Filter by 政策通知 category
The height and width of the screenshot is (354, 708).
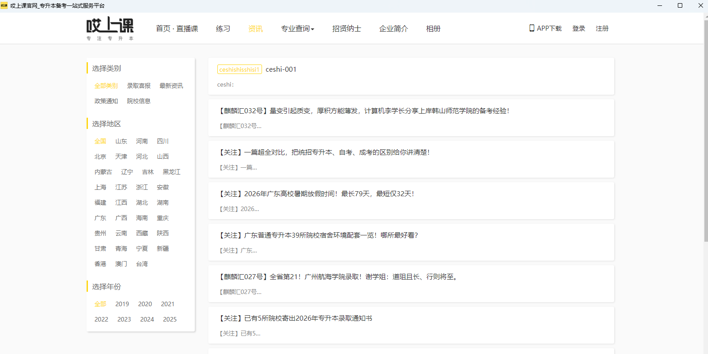(106, 101)
